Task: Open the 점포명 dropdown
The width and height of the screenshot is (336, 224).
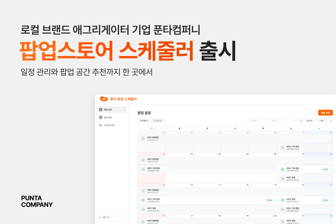Action: [283, 121]
